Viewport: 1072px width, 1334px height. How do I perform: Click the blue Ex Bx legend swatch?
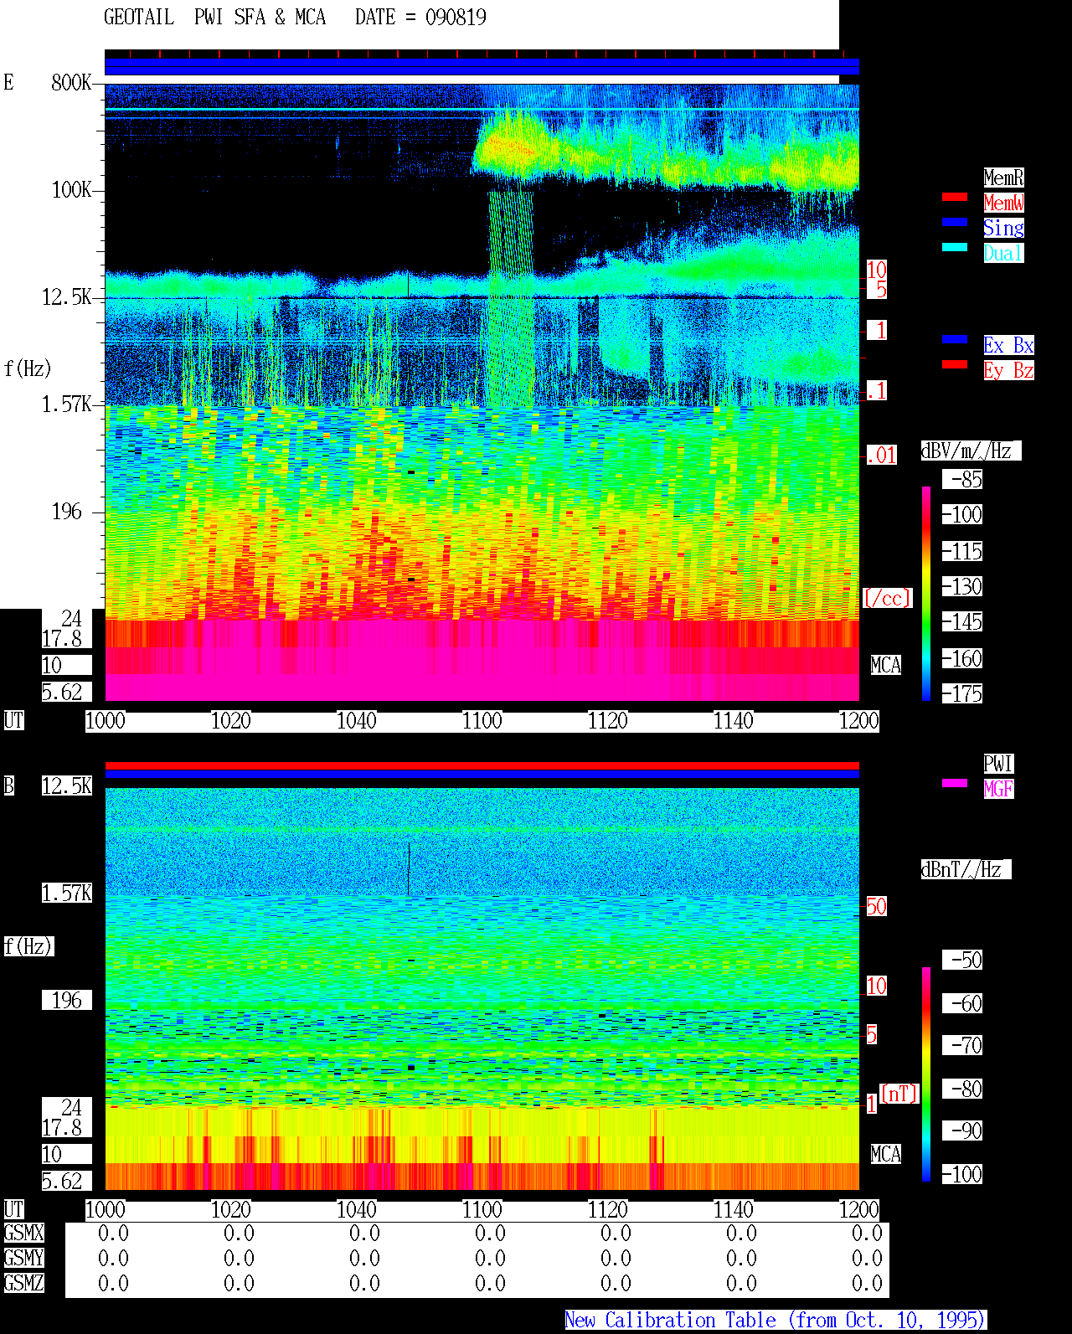click(955, 339)
